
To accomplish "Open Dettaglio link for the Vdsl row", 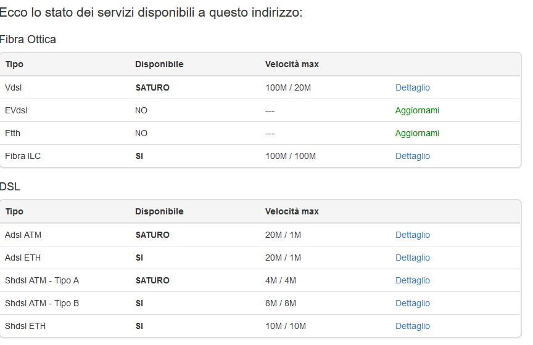I will (x=412, y=87).
